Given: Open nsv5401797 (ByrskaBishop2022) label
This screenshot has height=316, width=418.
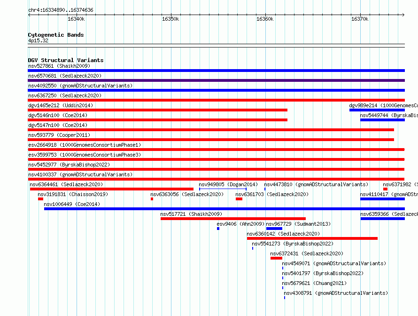Looking at the screenshot, I should point(323,273).
